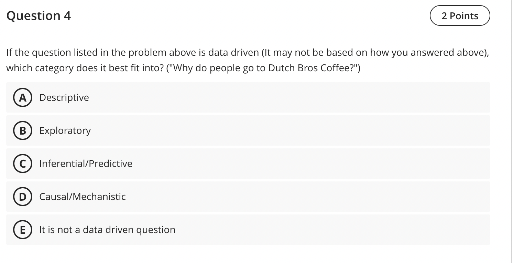The image size is (513, 263).
Task: Select the radio button labeled C
Action: pos(23,164)
